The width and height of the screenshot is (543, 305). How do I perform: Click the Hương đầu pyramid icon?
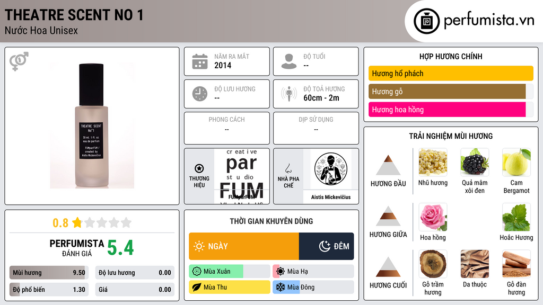pyautogui.click(x=388, y=165)
